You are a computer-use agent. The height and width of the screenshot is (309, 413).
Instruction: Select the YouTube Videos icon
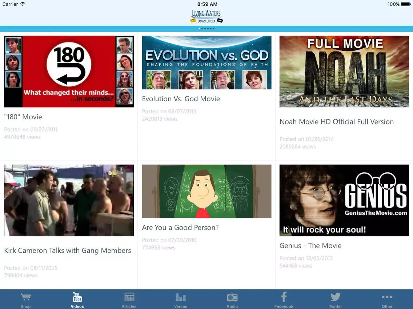click(77, 297)
